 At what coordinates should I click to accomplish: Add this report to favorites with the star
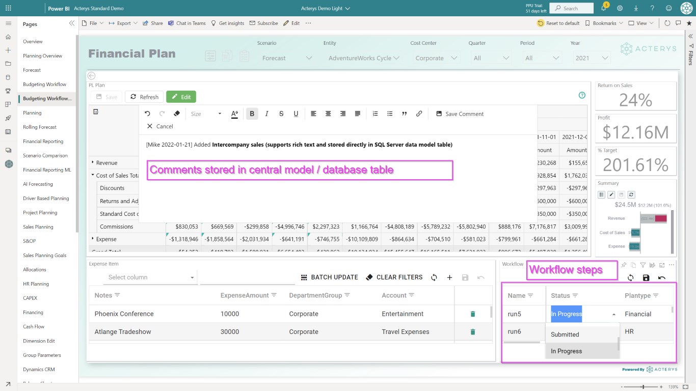coord(689,23)
